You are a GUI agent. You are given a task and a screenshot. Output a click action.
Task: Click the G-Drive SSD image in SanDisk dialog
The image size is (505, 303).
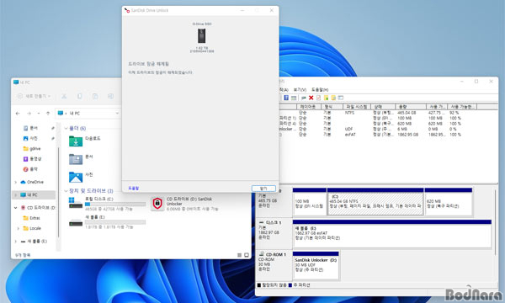click(x=202, y=35)
